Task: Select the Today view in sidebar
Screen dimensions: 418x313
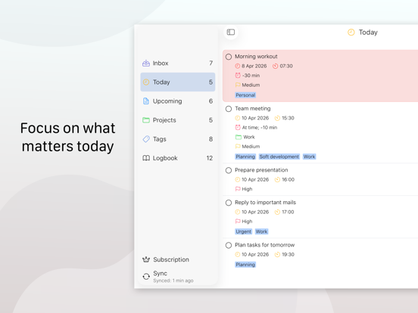Action: [177, 82]
